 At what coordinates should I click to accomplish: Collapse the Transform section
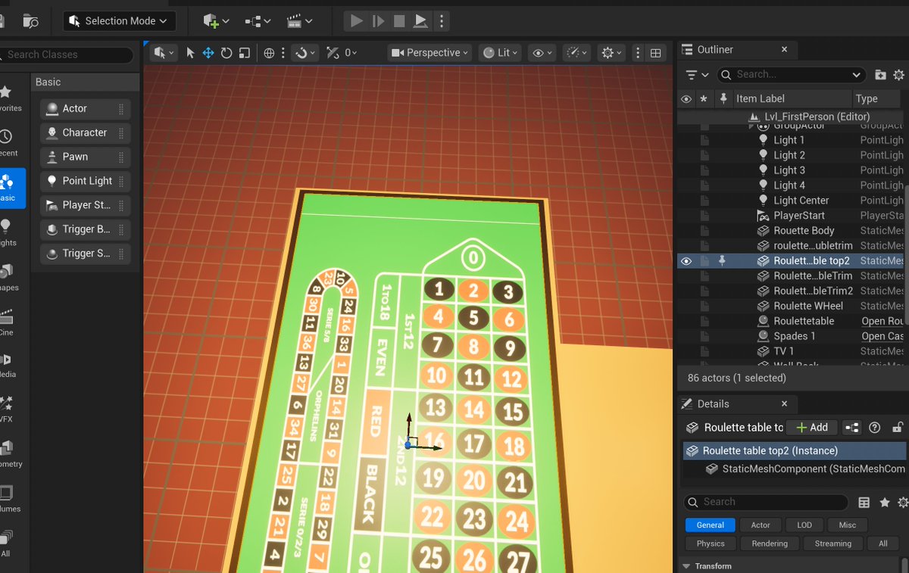tap(686, 566)
